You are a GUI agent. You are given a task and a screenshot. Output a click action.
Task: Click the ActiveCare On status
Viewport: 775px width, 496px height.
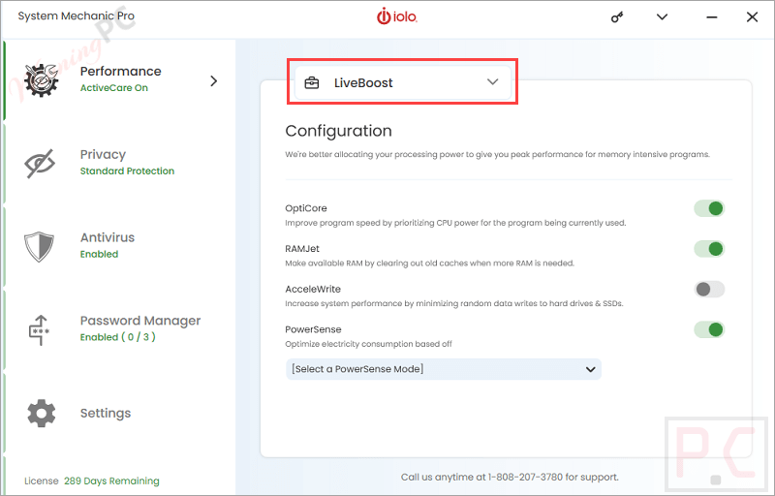coord(114,88)
